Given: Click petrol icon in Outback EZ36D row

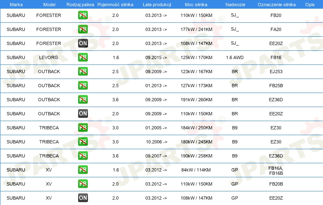Looking at the screenshot, I should tap(83, 99).
